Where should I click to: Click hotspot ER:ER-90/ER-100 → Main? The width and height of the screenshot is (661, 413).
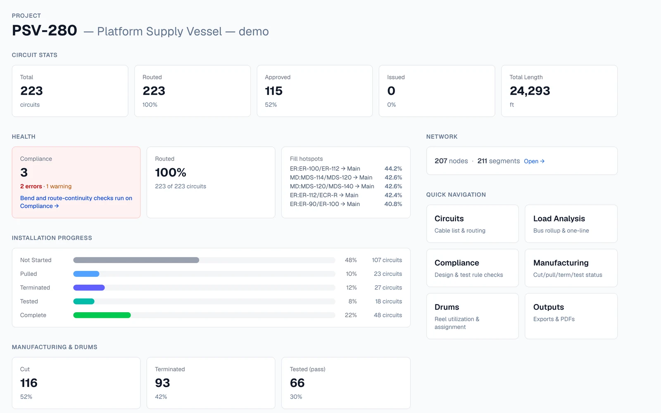coord(346,204)
